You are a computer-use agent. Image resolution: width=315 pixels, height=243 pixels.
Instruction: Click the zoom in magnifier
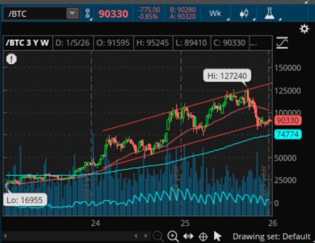coord(173,236)
